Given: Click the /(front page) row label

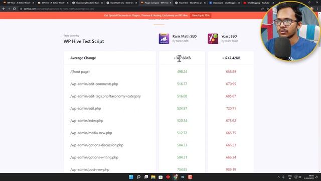Looking at the screenshot, I should coord(80,71).
